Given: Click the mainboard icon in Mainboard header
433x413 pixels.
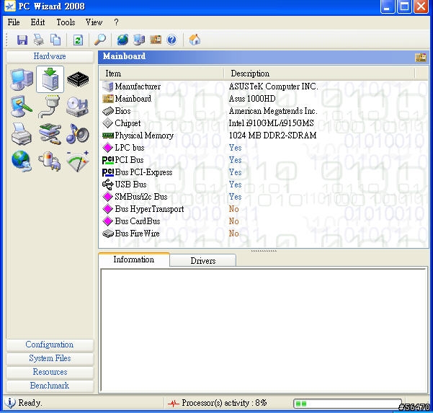Looking at the screenshot, I should click(421, 58).
